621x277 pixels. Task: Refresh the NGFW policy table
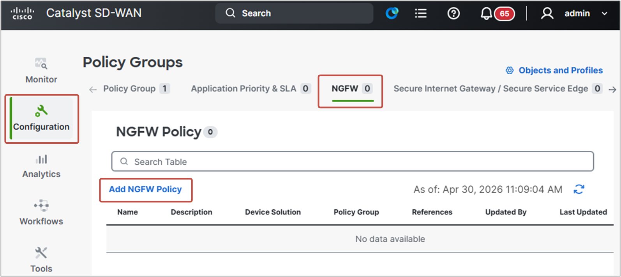coord(579,189)
